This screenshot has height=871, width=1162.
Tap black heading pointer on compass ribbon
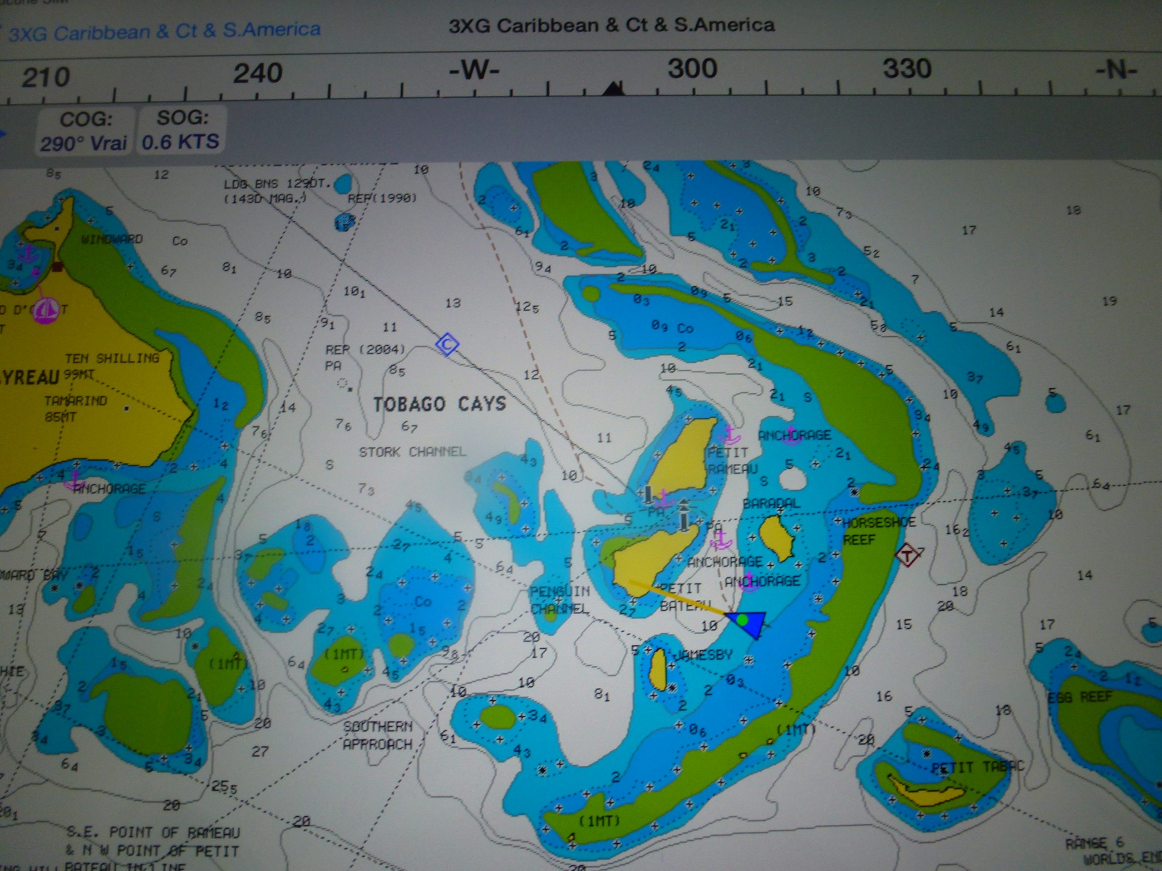point(612,89)
